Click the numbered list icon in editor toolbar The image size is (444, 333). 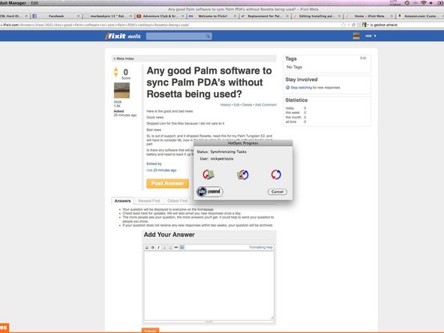coord(164,247)
